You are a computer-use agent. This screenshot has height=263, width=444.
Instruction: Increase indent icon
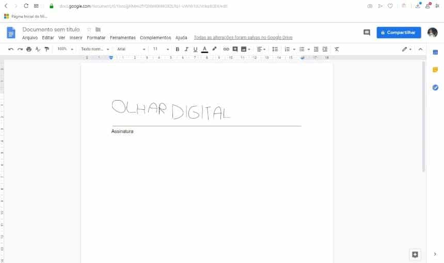tap(325, 49)
